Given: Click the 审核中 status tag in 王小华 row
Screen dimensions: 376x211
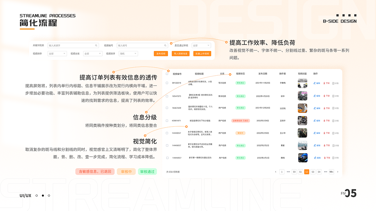Looking at the screenshot, I should (x=240, y=133).
